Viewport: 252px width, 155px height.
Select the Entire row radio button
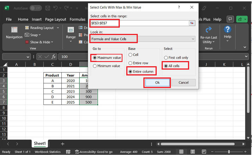coord(130,63)
